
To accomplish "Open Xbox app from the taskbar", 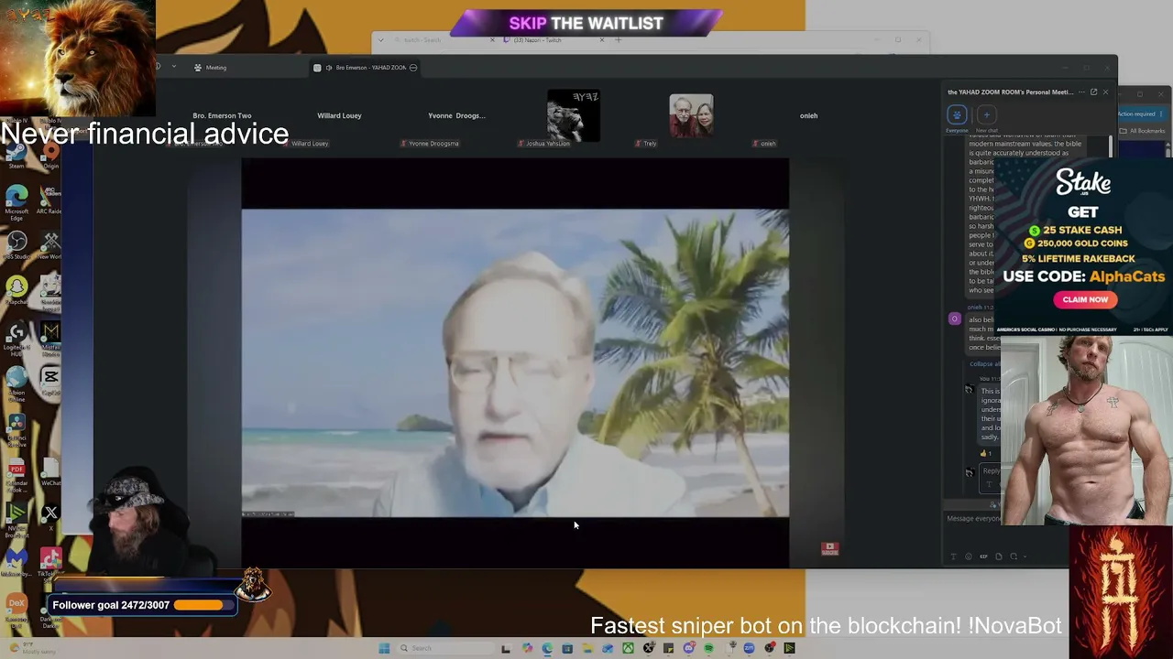I will [x=628, y=648].
